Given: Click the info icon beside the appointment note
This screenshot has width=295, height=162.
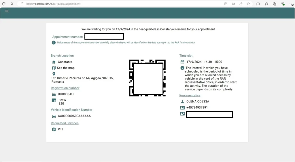Looking at the screenshot, I should tap(54, 43).
